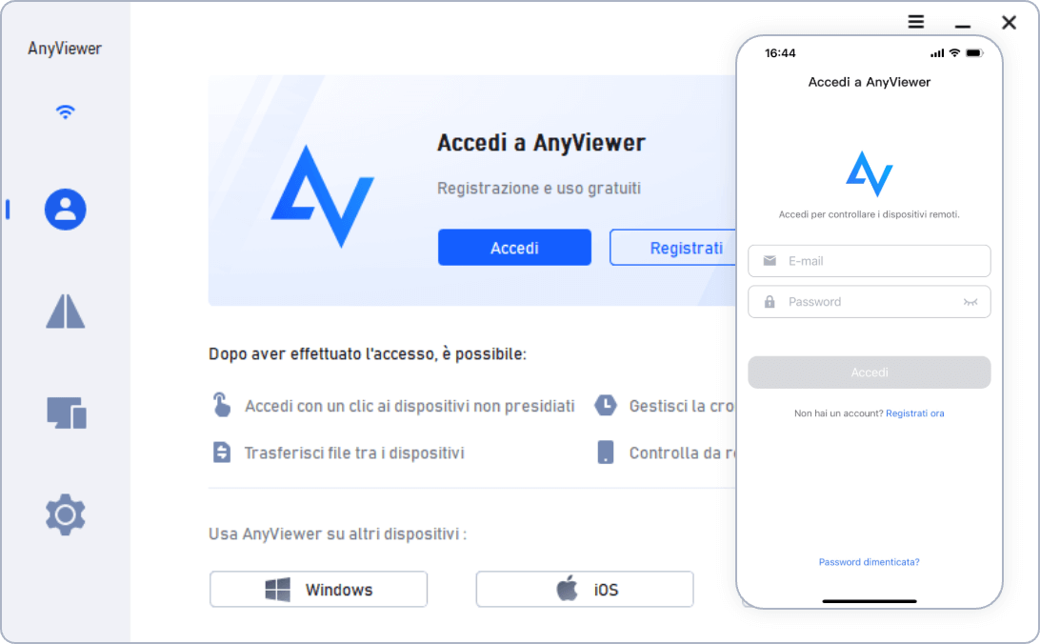The image size is (1040, 644).
Task: Click the Password input field
Action: point(869,302)
